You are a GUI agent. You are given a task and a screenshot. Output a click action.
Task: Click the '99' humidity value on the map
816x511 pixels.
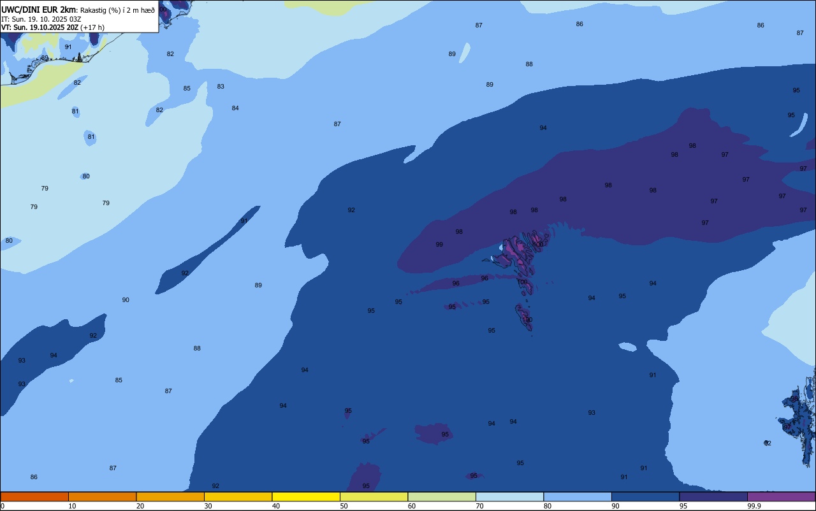(x=439, y=245)
